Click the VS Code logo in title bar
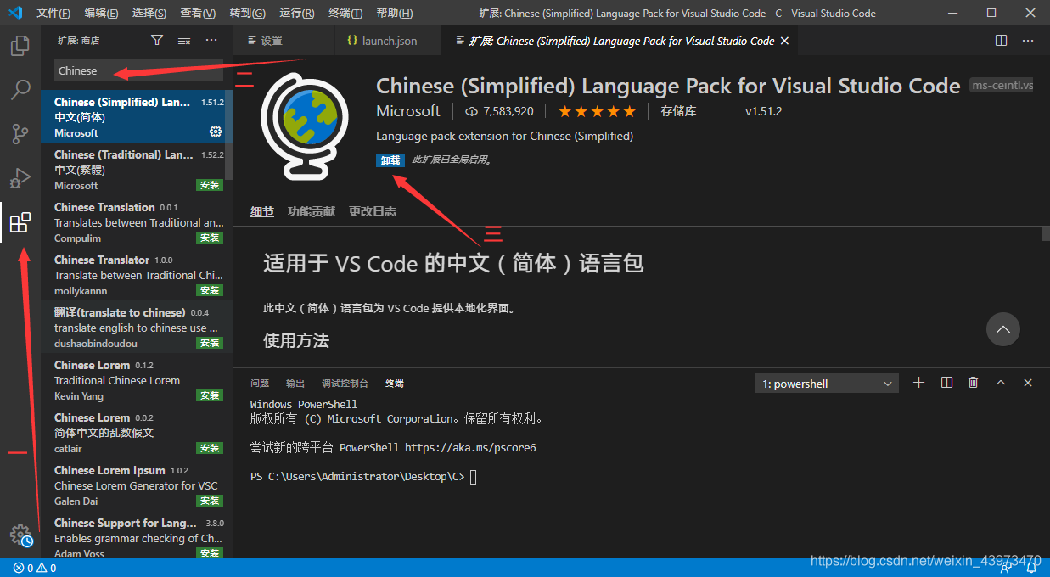This screenshot has width=1050, height=577. [x=15, y=13]
